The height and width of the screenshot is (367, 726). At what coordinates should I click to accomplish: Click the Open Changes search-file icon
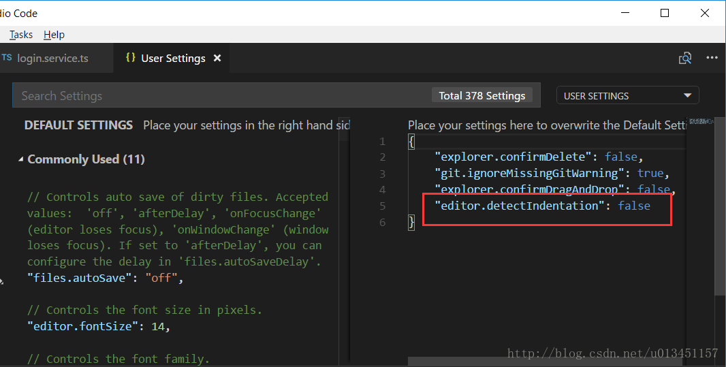click(685, 59)
